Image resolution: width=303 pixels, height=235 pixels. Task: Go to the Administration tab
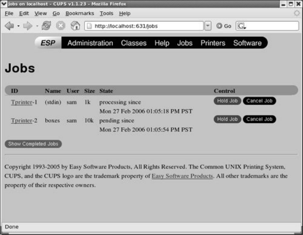pyautogui.click(x=90, y=43)
